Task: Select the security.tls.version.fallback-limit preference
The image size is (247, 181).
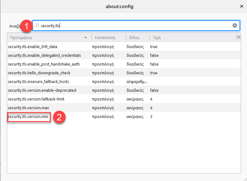Action: coord(36,99)
